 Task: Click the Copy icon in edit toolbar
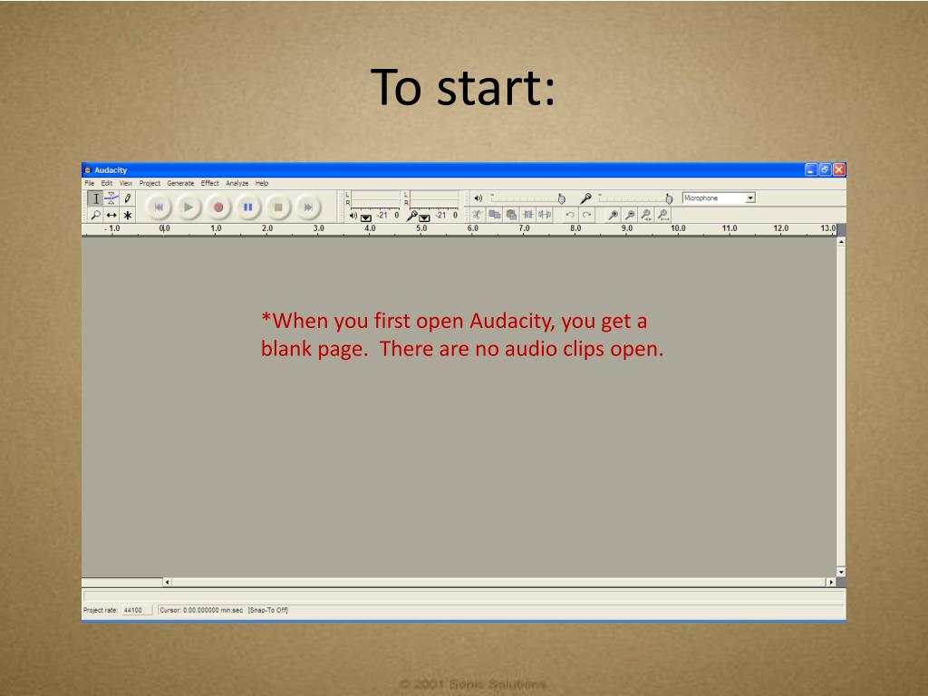pos(494,215)
